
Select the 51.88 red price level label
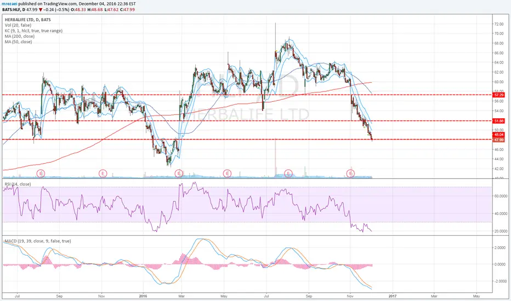click(x=498, y=121)
